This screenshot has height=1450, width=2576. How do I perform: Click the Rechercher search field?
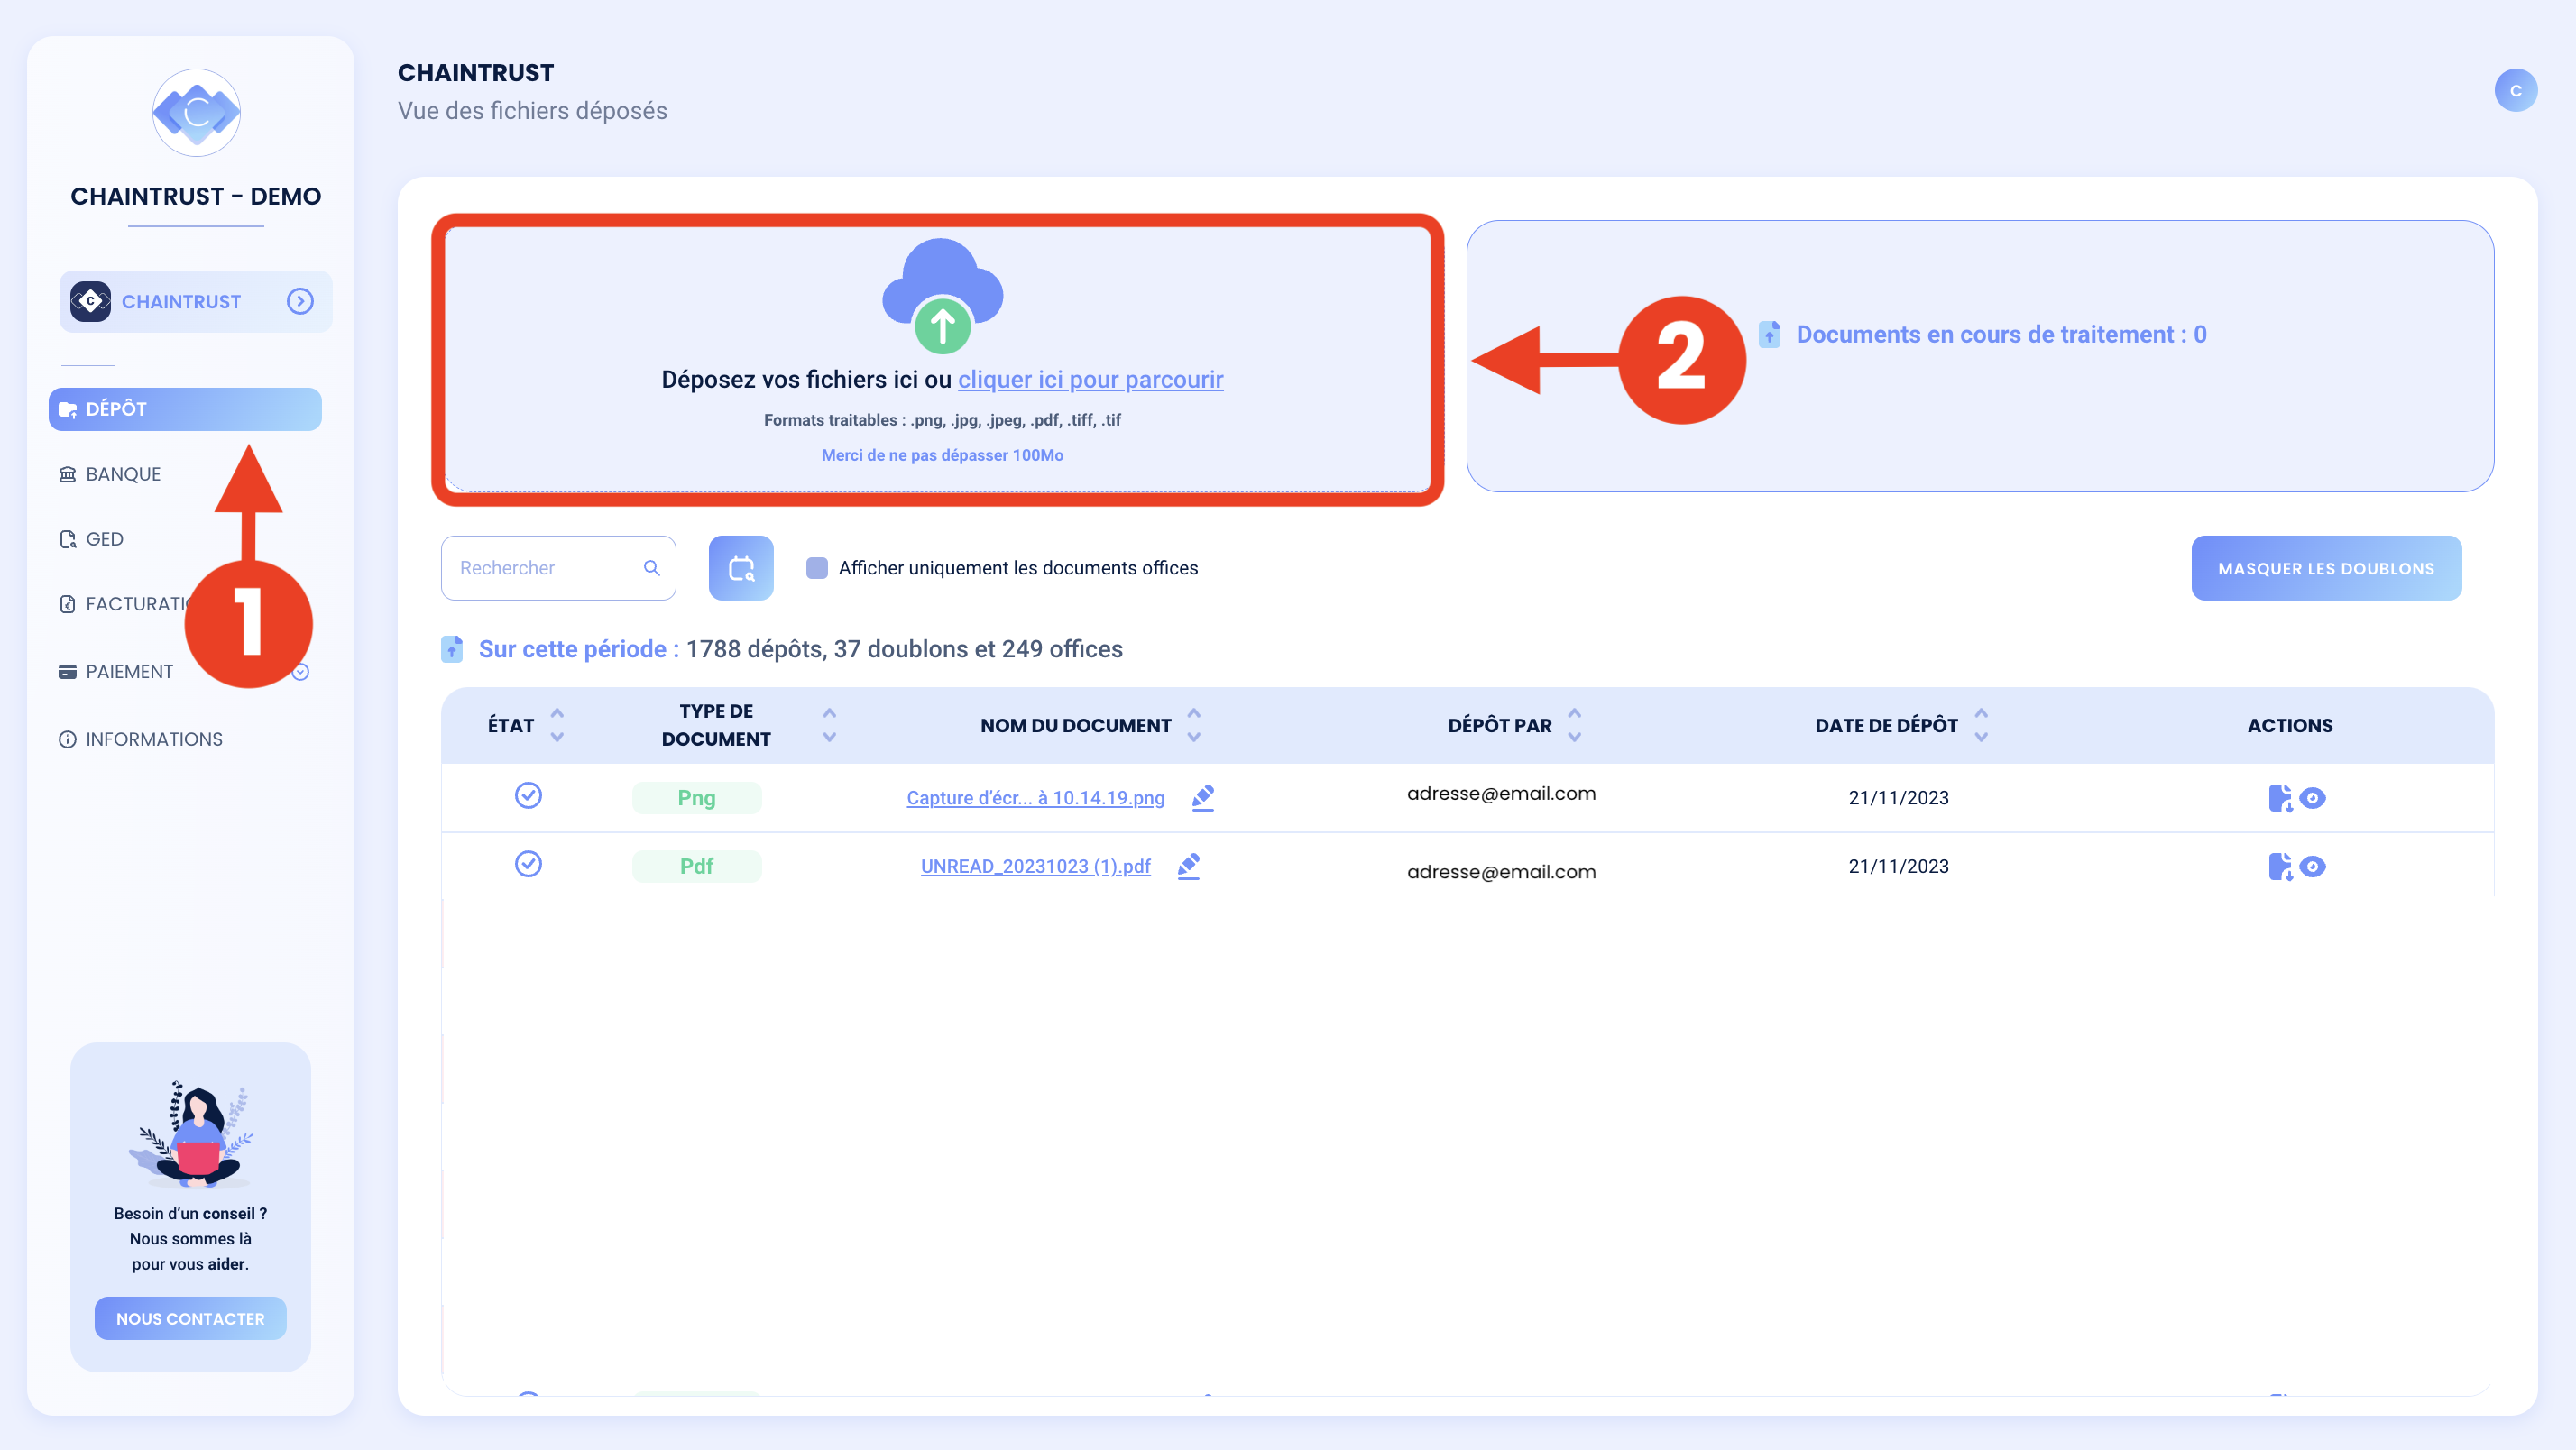[x=558, y=568]
